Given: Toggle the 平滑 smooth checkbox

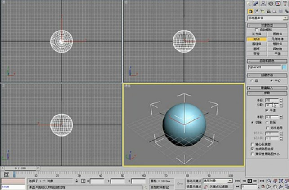Looking at the screenshot, I should pyautogui.click(x=267, y=110).
